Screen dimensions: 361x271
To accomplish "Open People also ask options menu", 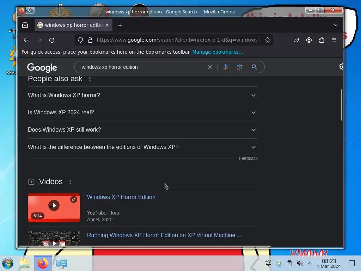I will pyautogui.click(x=90, y=79).
